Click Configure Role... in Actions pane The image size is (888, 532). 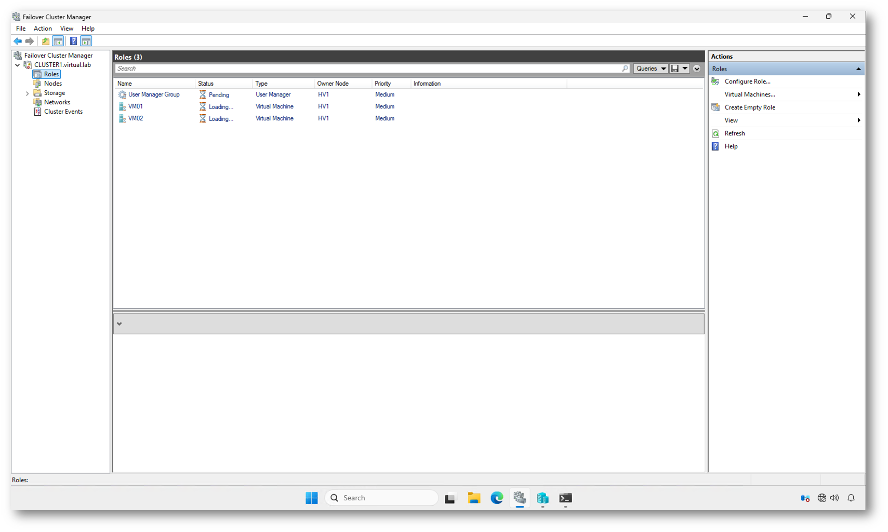[747, 81]
